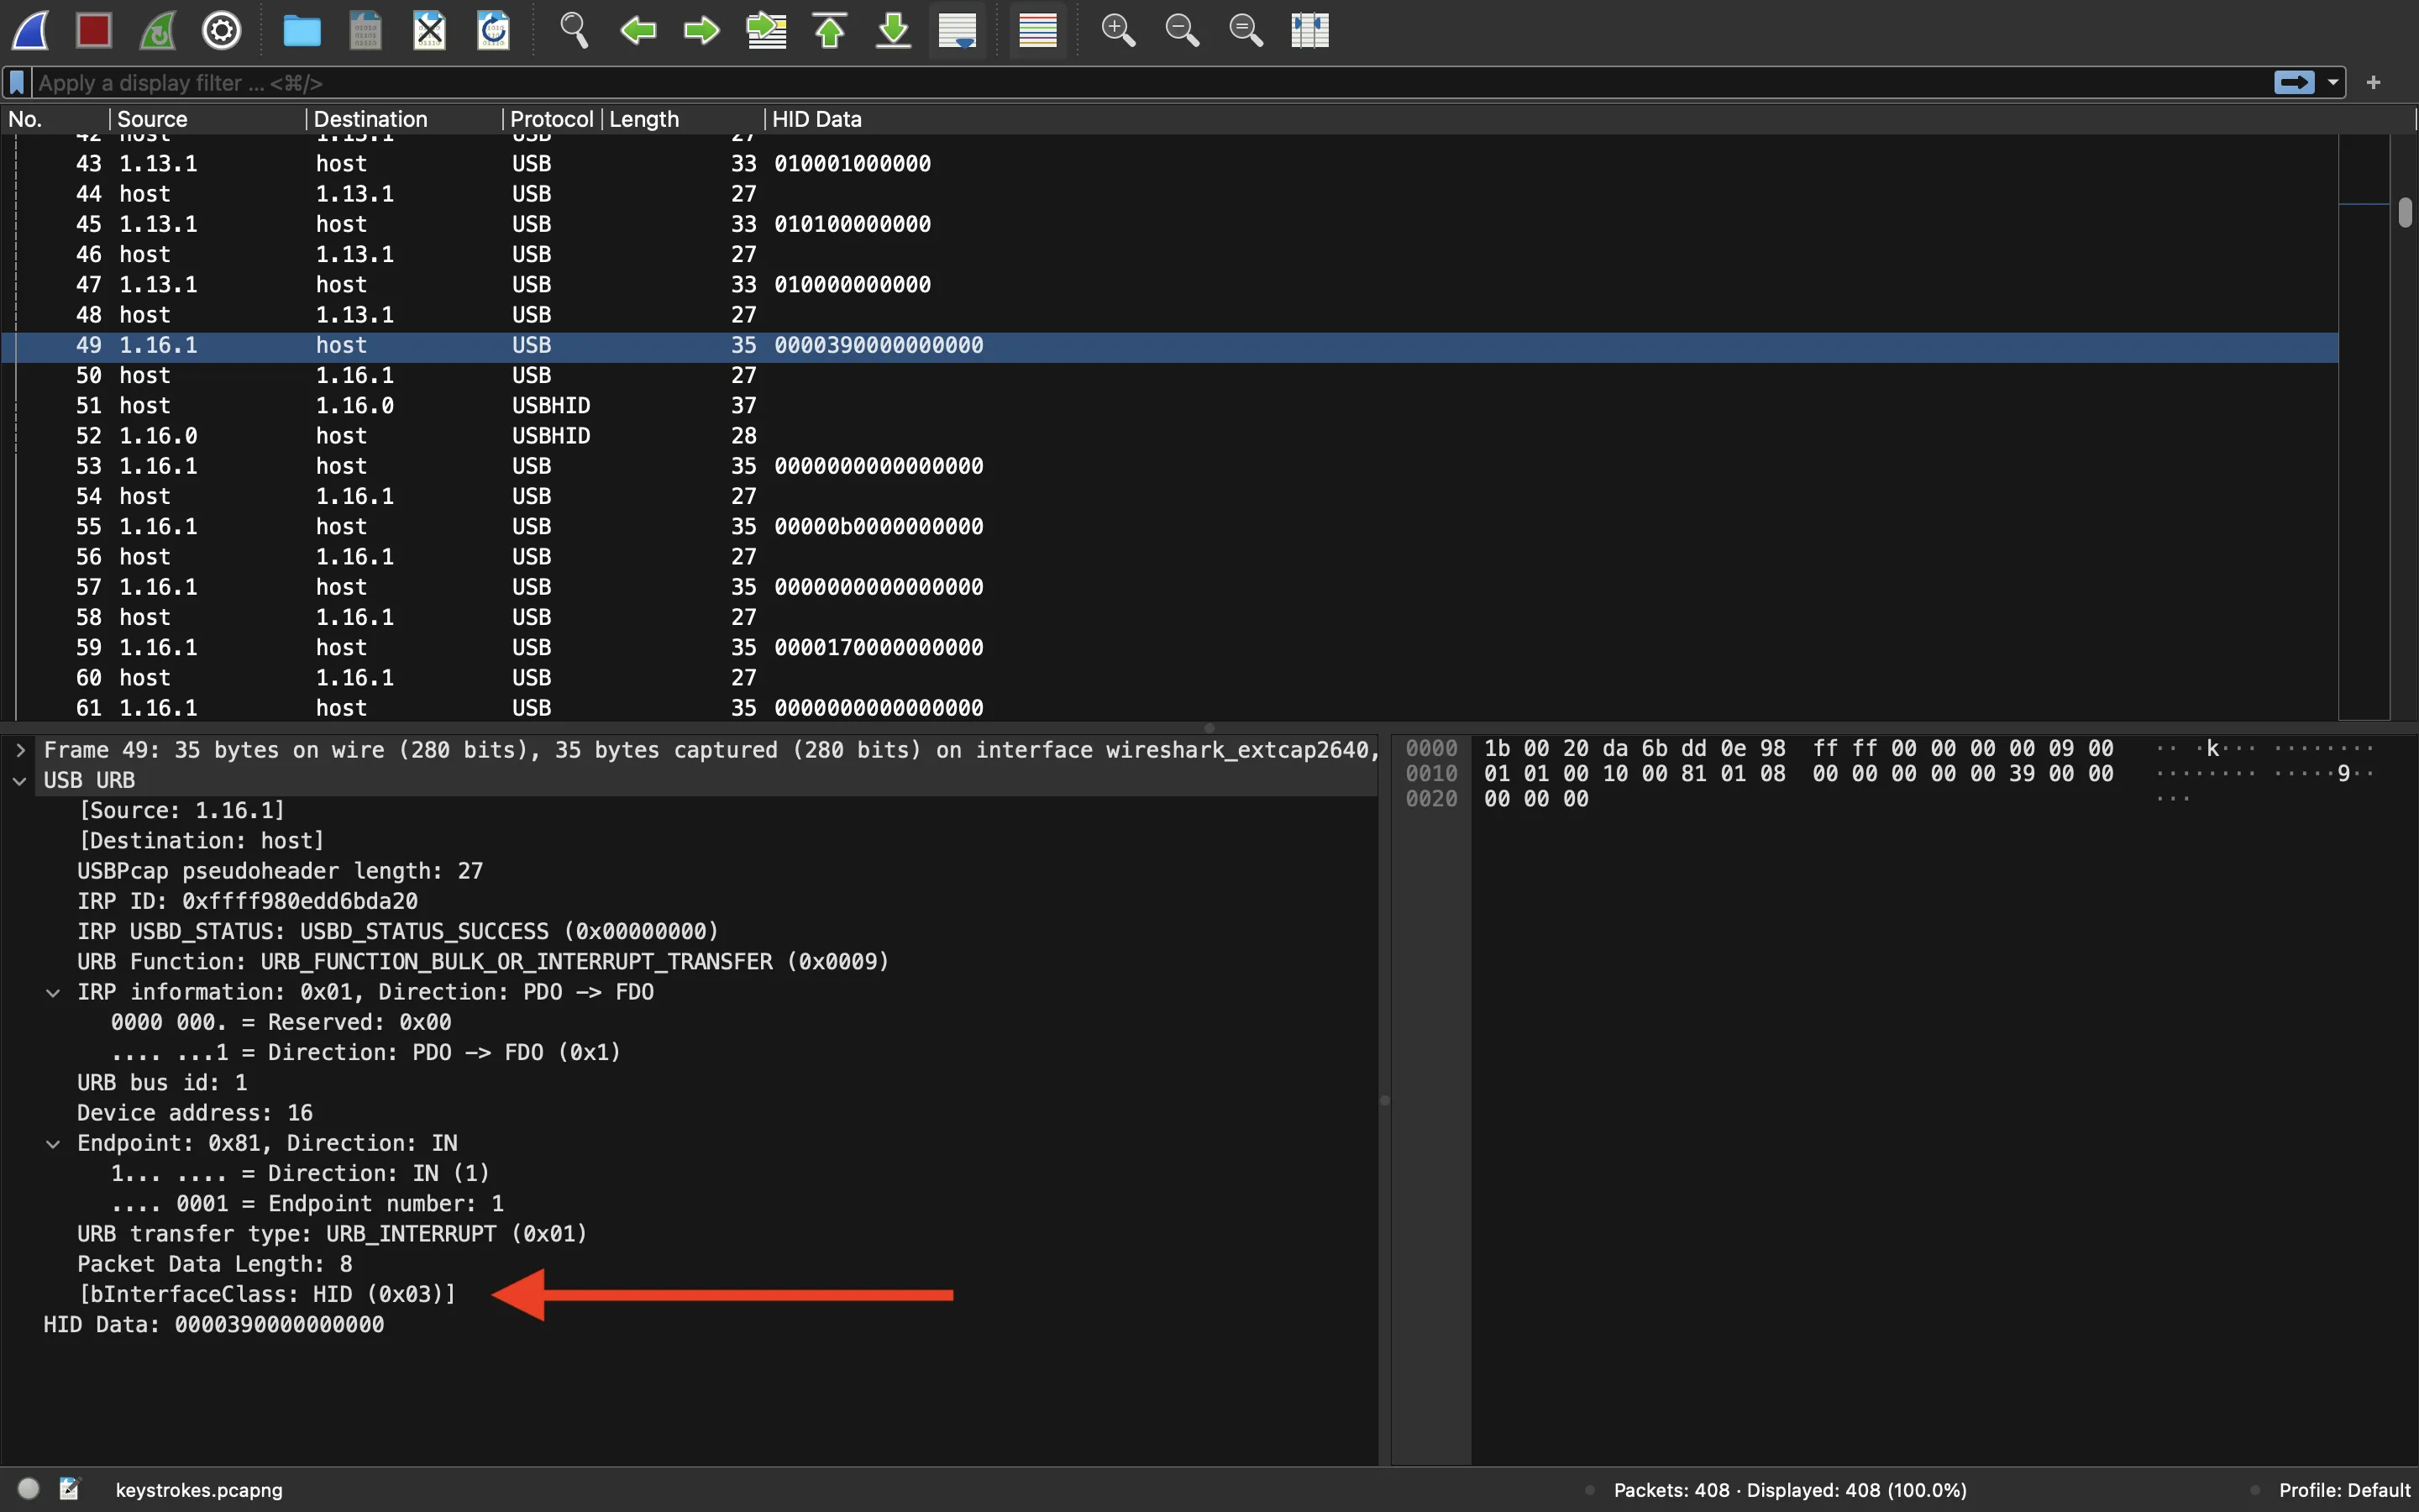This screenshot has width=2419, height=1512.
Task: Click the packet list vertical scrollbar handle
Action: pos(2404,213)
